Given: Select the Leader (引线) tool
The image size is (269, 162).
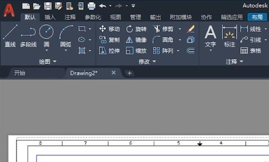Looking at the screenshot, I should pos(251,40).
